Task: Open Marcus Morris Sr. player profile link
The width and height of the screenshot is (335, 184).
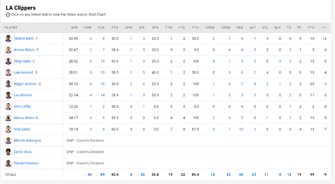Action: [26, 117]
